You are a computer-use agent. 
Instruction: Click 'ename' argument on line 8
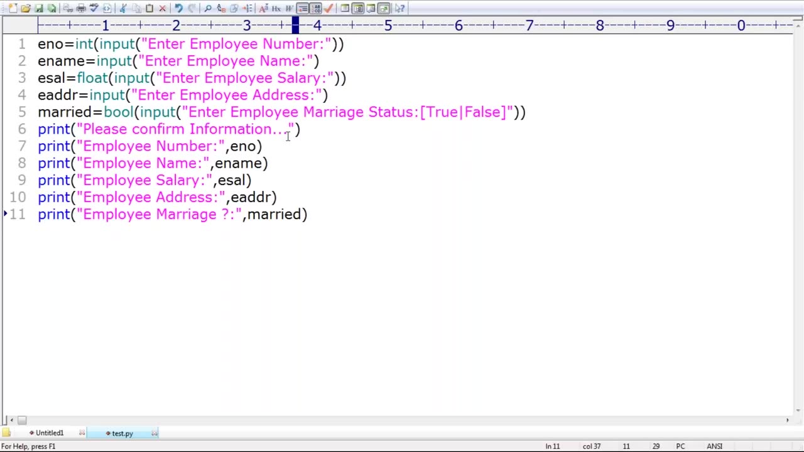coord(238,163)
